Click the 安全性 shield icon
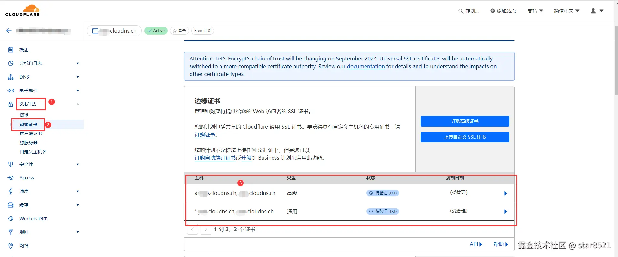Image resolution: width=618 pixels, height=257 pixels. (x=11, y=164)
